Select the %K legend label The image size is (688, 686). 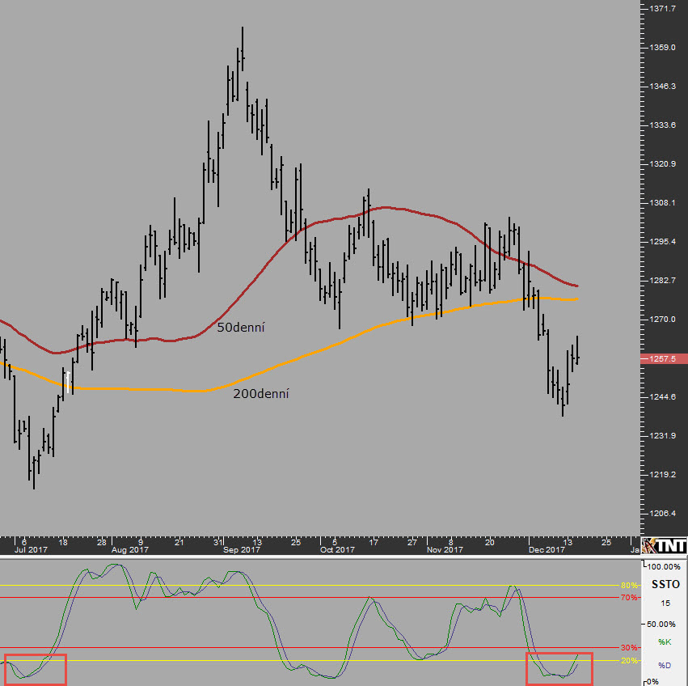[x=665, y=642]
